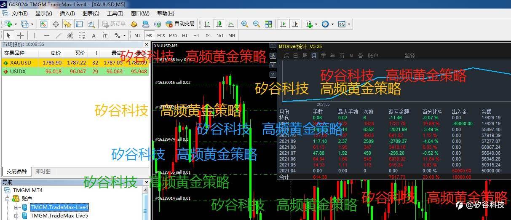Screen dimensions: 511x220
Task: Switch chart to candlestick icon
Action: (x=219, y=24)
